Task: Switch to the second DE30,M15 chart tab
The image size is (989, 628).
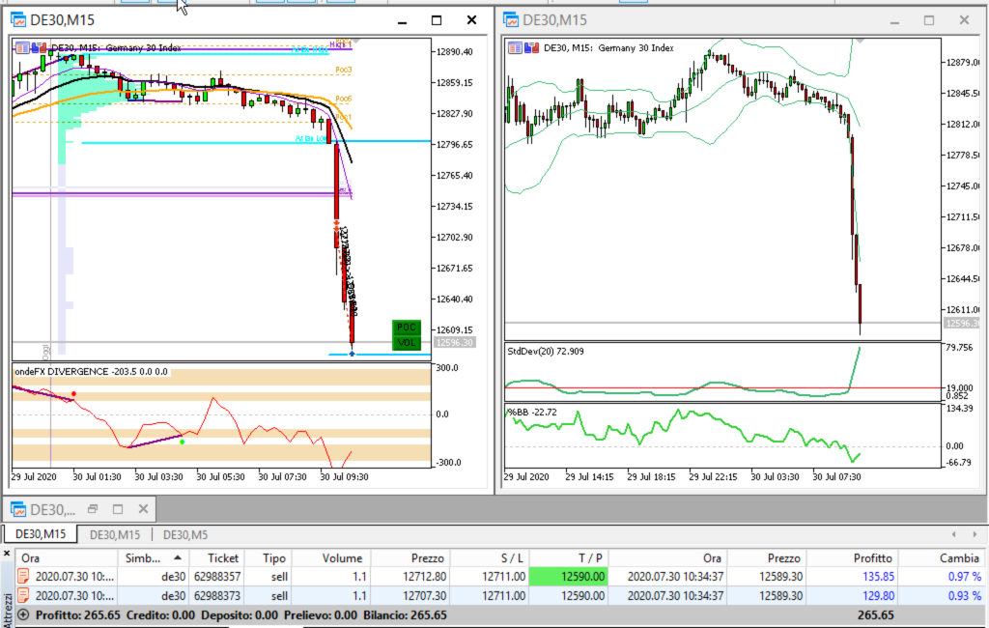Action: (115, 534)
